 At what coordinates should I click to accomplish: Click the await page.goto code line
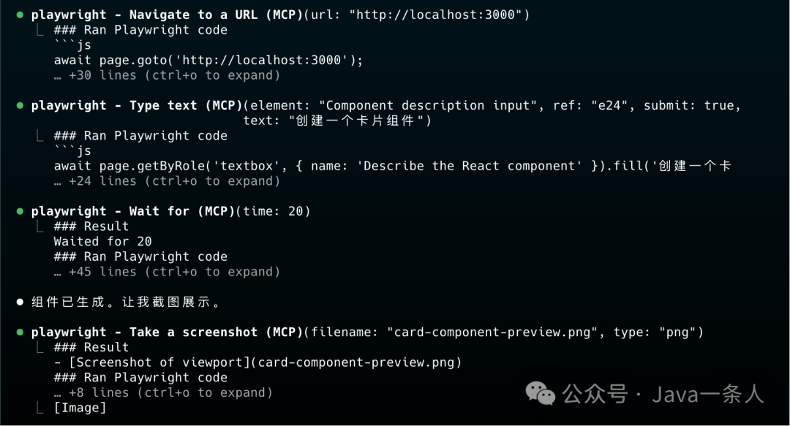tap(208, 60)
